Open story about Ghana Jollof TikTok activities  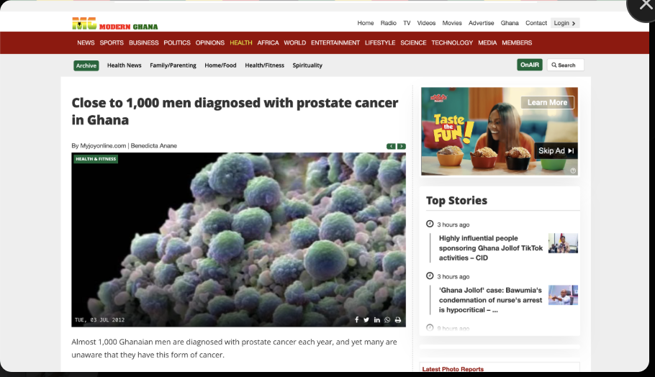pos(491,248)
